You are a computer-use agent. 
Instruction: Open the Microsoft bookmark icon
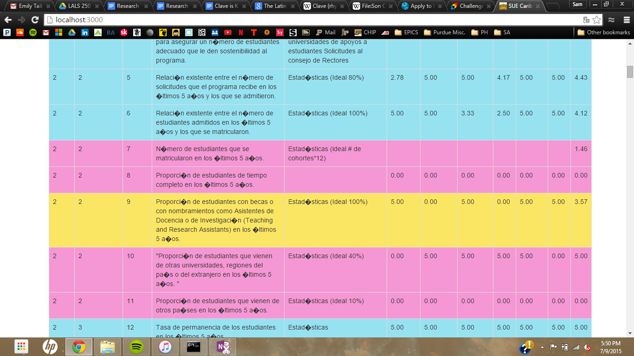[58, 32]
